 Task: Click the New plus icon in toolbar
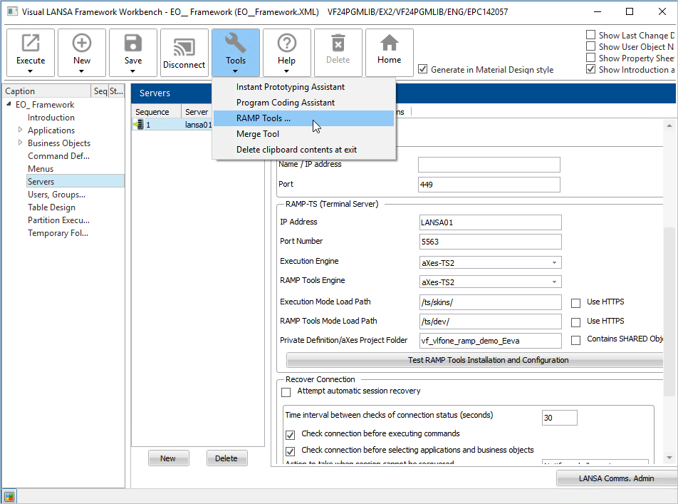[x=82, y=44]
